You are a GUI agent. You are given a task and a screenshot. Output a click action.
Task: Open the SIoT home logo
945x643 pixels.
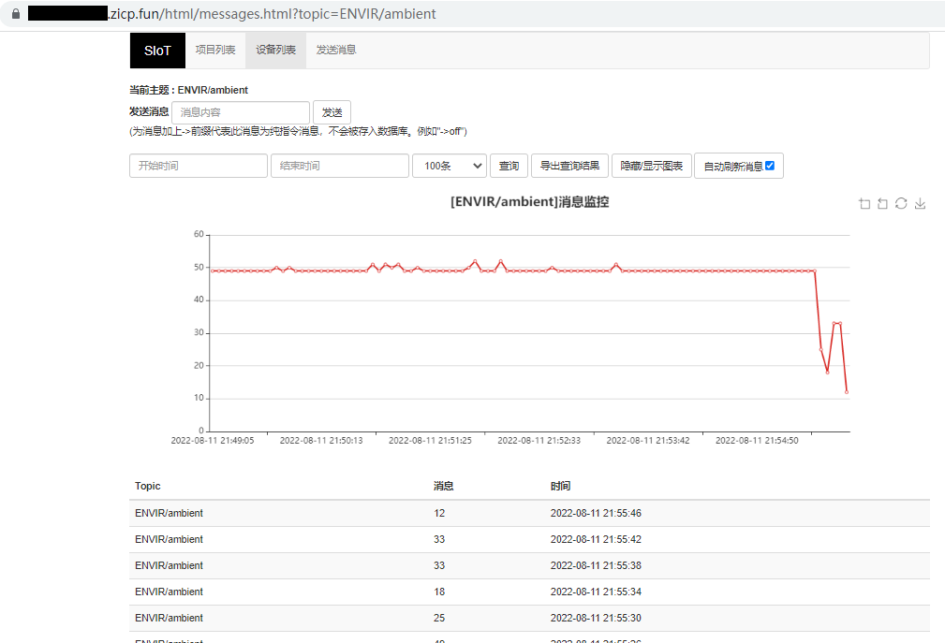(157, 51)
